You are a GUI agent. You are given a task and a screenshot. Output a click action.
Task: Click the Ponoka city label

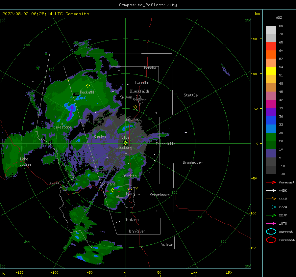(x=150, y=68)
